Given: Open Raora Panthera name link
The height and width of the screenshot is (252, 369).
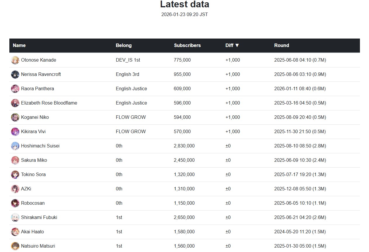Looking at the screenshot, I should (x=37, y=89).
